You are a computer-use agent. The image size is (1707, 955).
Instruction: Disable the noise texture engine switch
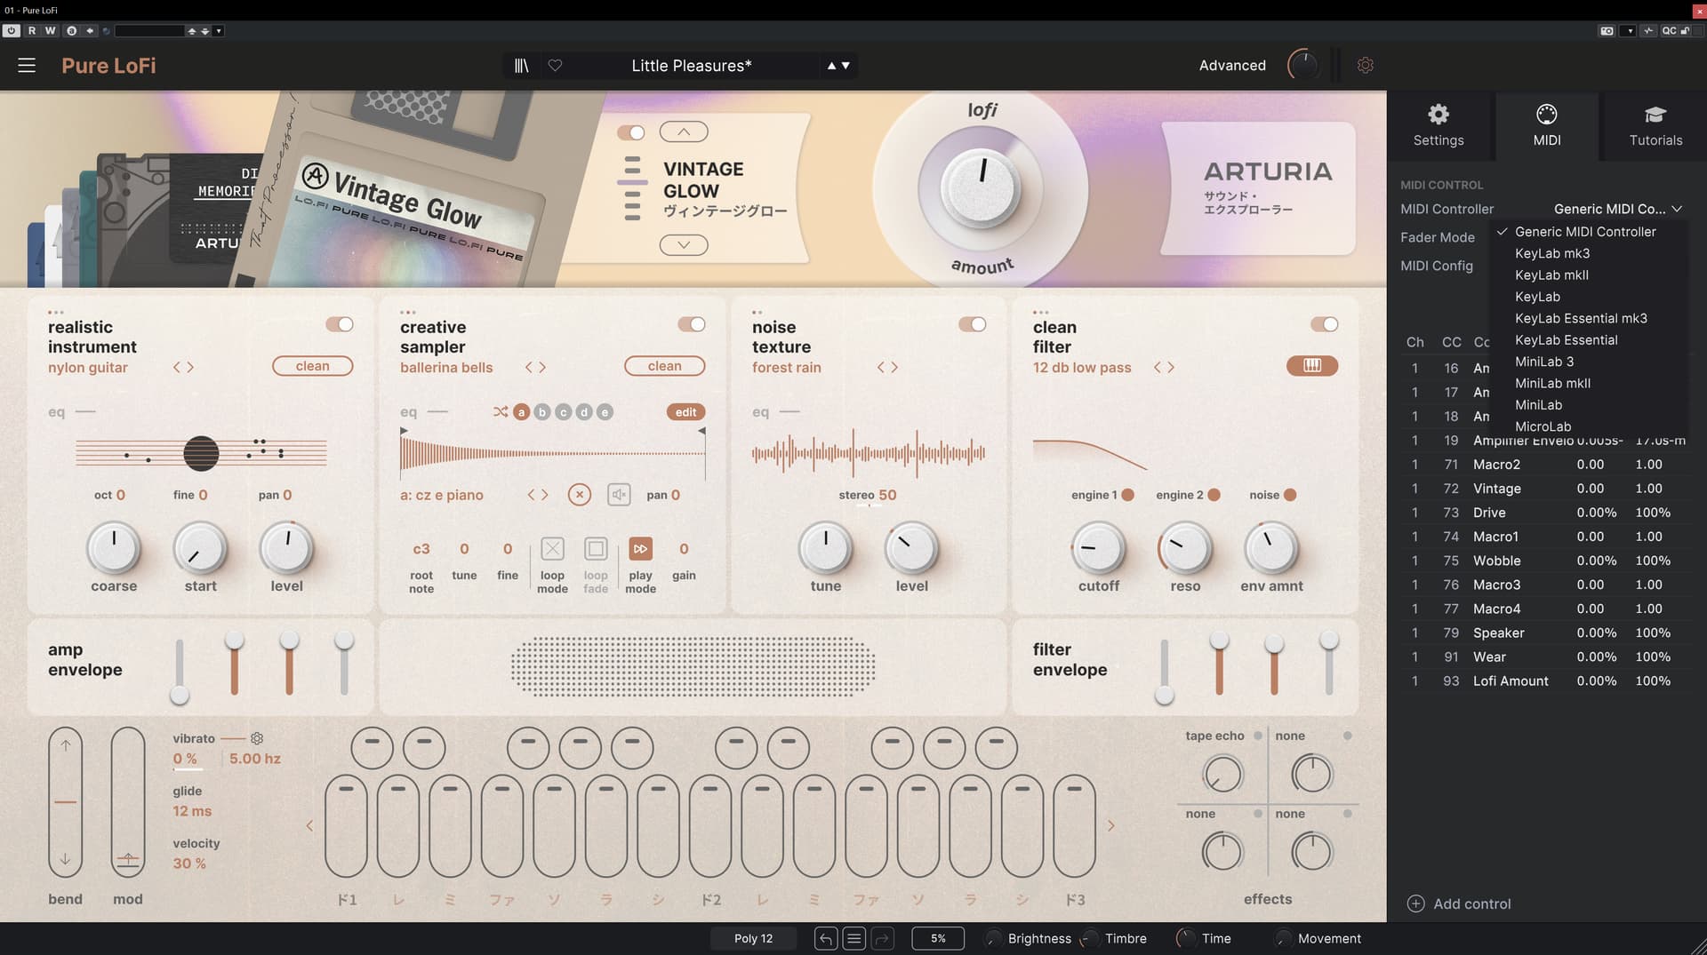click(972, 324)
